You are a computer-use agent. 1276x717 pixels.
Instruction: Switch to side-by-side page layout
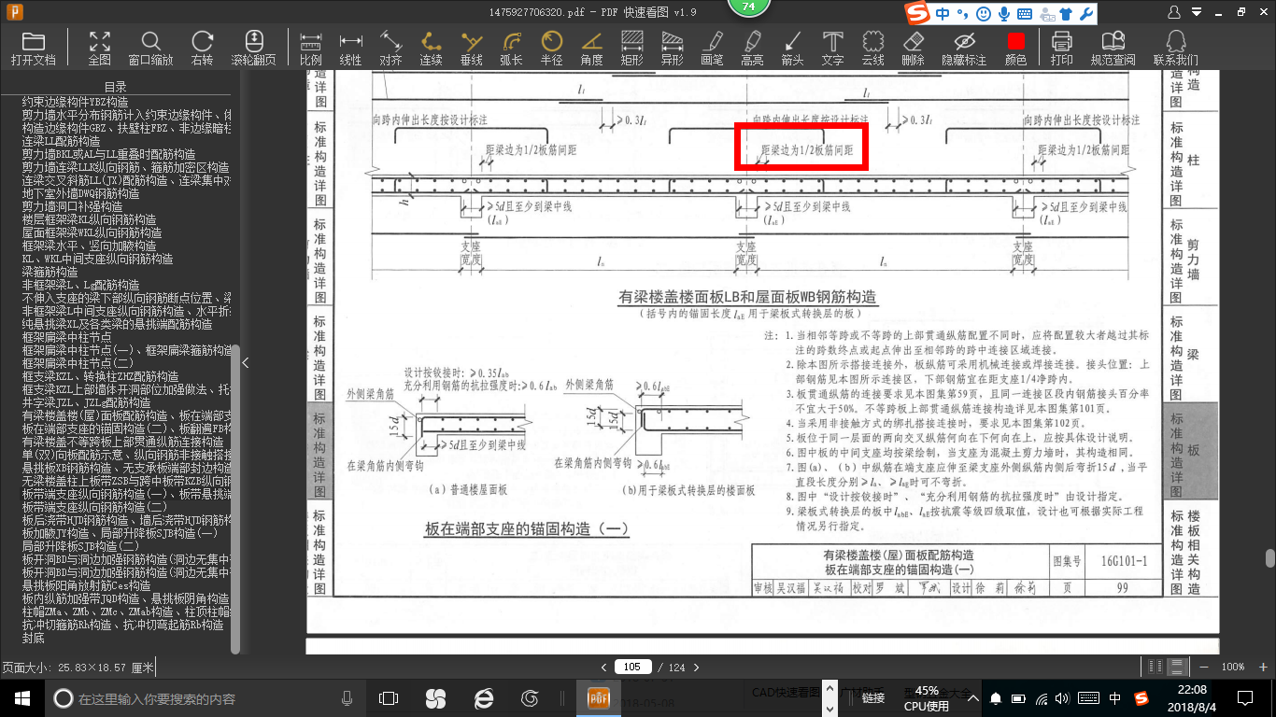tap(1156, 667)
